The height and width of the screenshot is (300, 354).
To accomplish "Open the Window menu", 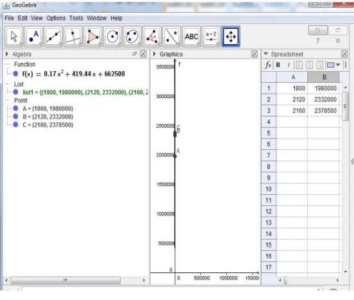I will pos(97,18).
